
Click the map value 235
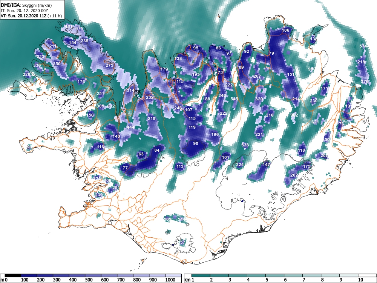[84, 41]
